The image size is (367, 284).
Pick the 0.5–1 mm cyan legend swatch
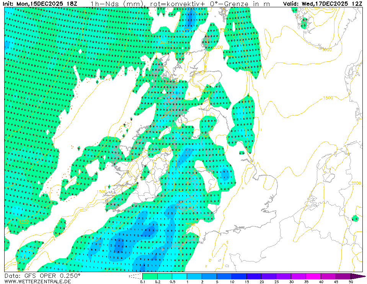click(179, 276)
